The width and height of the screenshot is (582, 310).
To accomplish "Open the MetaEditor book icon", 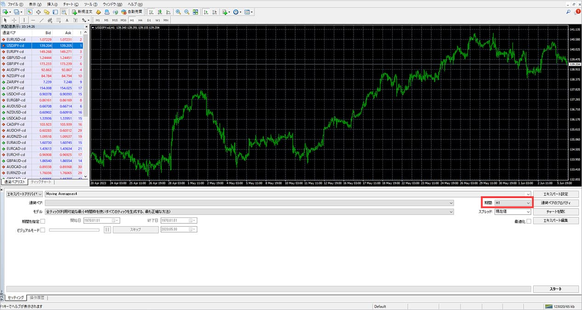I will [98, 11].
